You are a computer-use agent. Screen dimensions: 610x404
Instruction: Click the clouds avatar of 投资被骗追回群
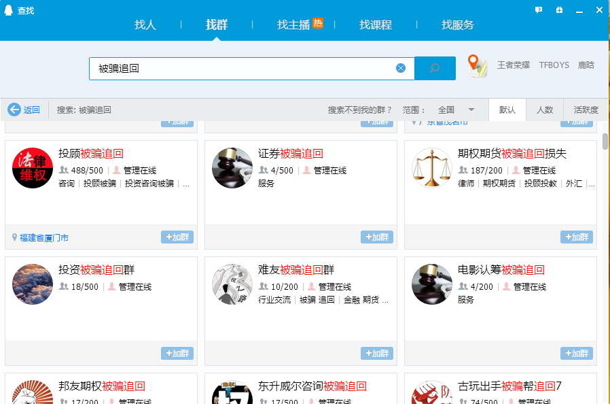[33, 284]
